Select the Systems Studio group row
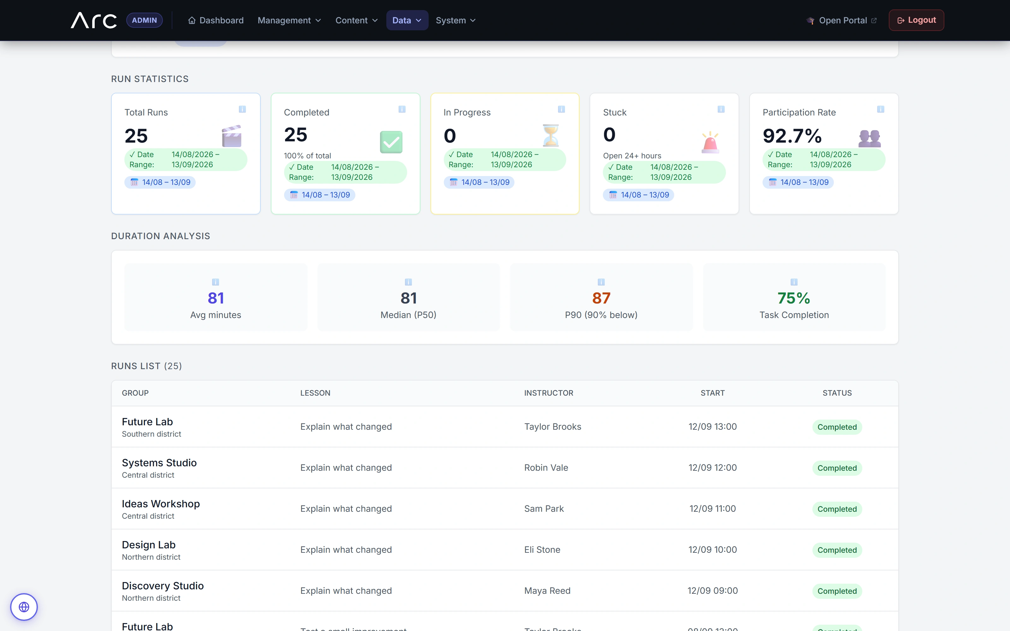 pyautogui.click(x=505, y=468)
